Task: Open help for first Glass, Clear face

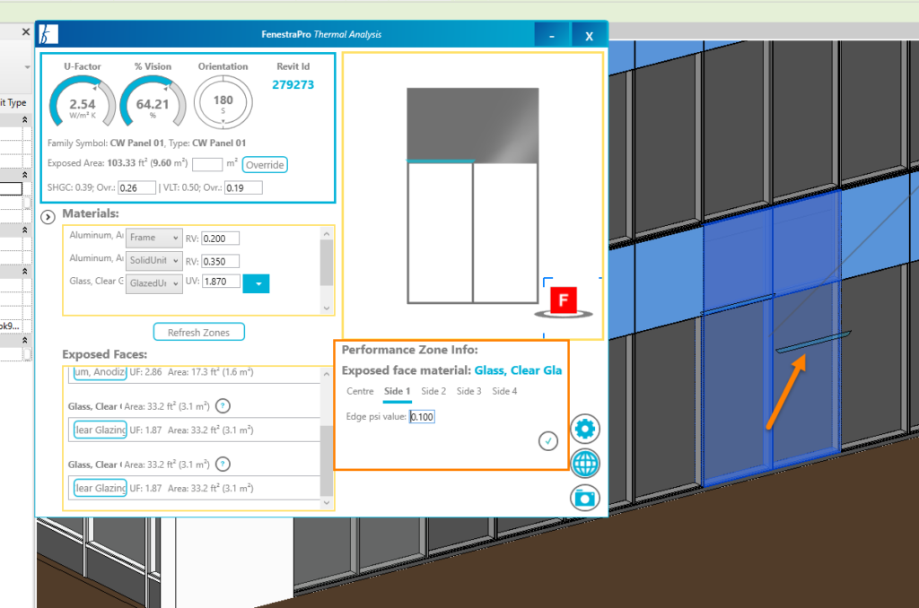Action: tap(223, 406)
